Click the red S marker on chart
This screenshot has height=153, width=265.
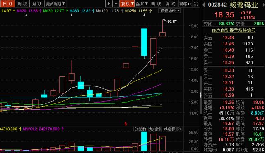[x=125, y=124]
